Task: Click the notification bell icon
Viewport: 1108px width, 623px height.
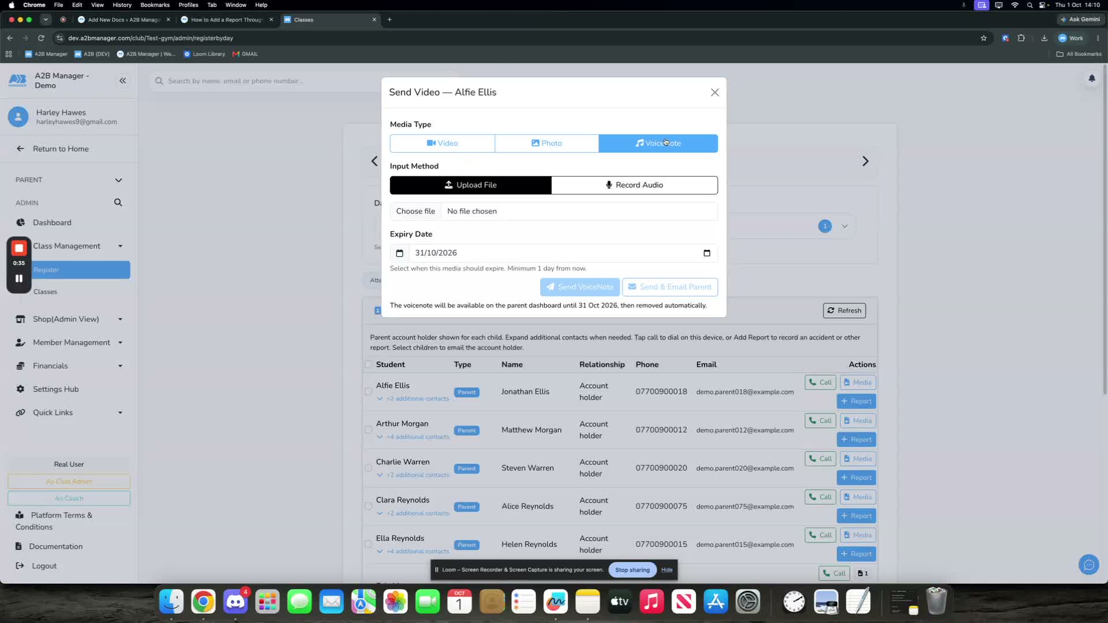Action: pyautogui.click(x=1091, y=78)
